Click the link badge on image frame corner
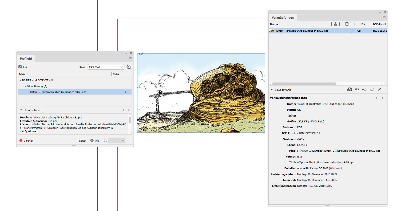 click(x=141, y=54)
